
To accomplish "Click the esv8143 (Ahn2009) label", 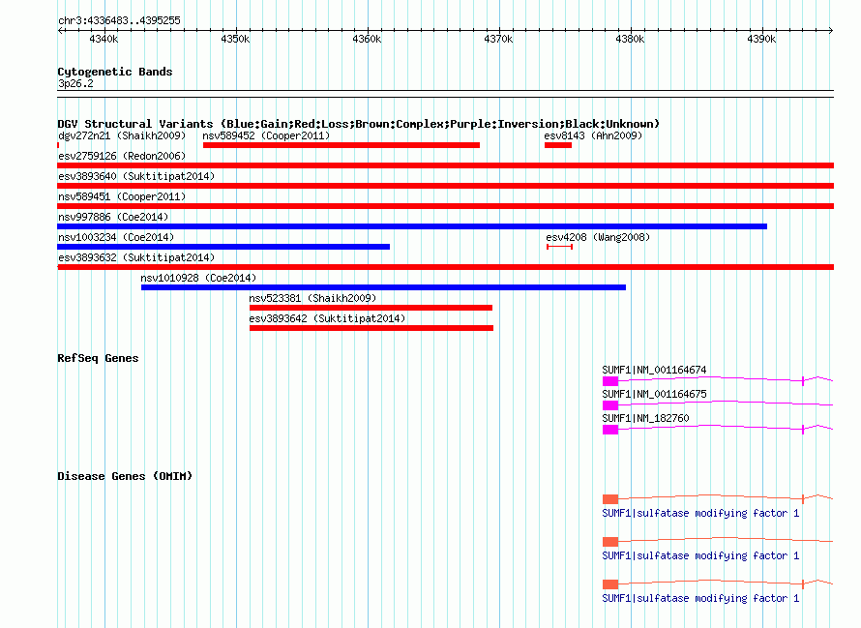I will [593, 135].
